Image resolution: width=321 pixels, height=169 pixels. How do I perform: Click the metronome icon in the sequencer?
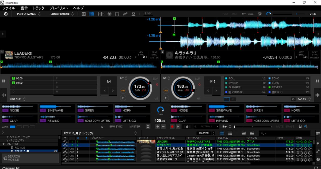300,126
